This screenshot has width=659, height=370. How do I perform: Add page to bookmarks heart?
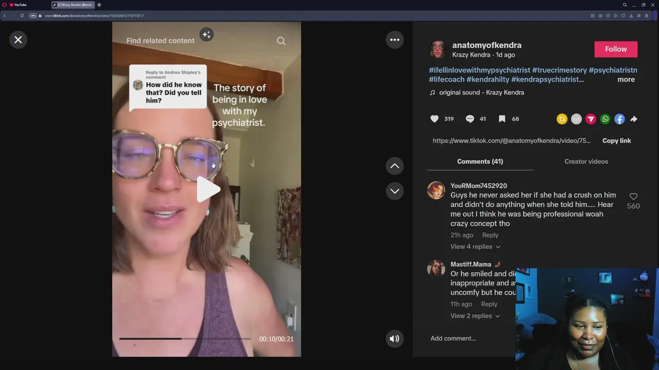coord(623,15)
